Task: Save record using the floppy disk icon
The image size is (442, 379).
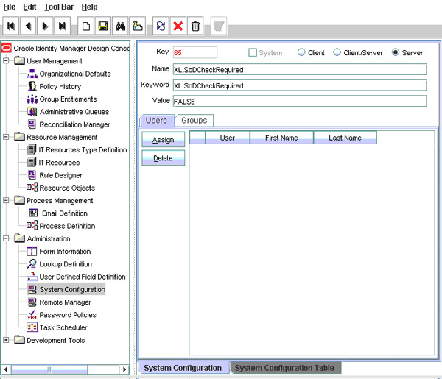Action: click(x=103, y=26)
